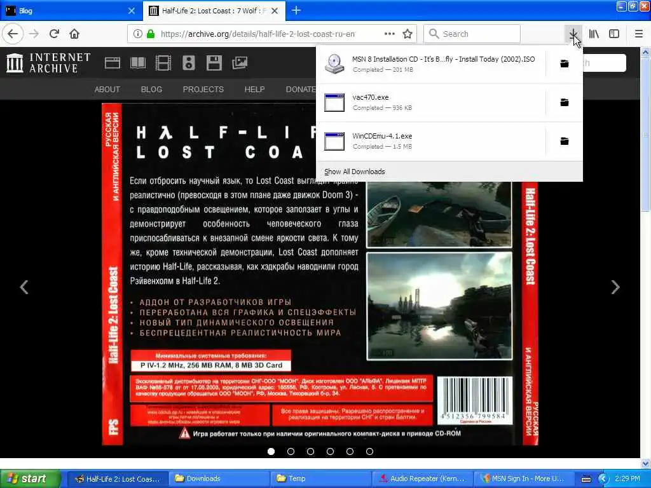Open containing folder for MSN 8 Installation CD ISO
The image size is (651, 488).
pos(565,64)
